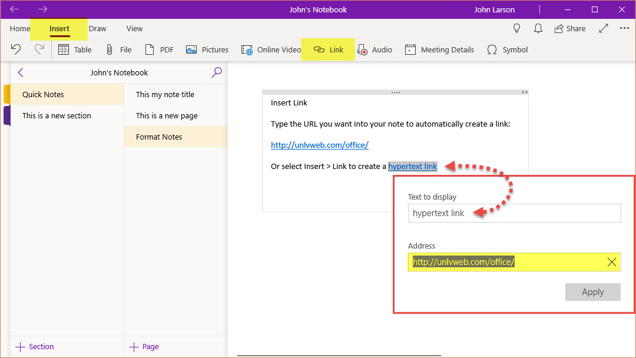Attach a File using the paperclip icon

118,50
